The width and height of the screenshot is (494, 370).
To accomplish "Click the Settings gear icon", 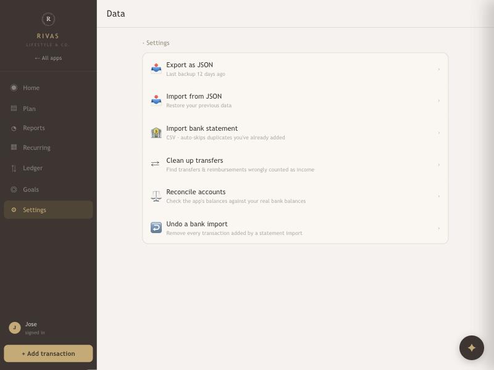I will [14, 210].
